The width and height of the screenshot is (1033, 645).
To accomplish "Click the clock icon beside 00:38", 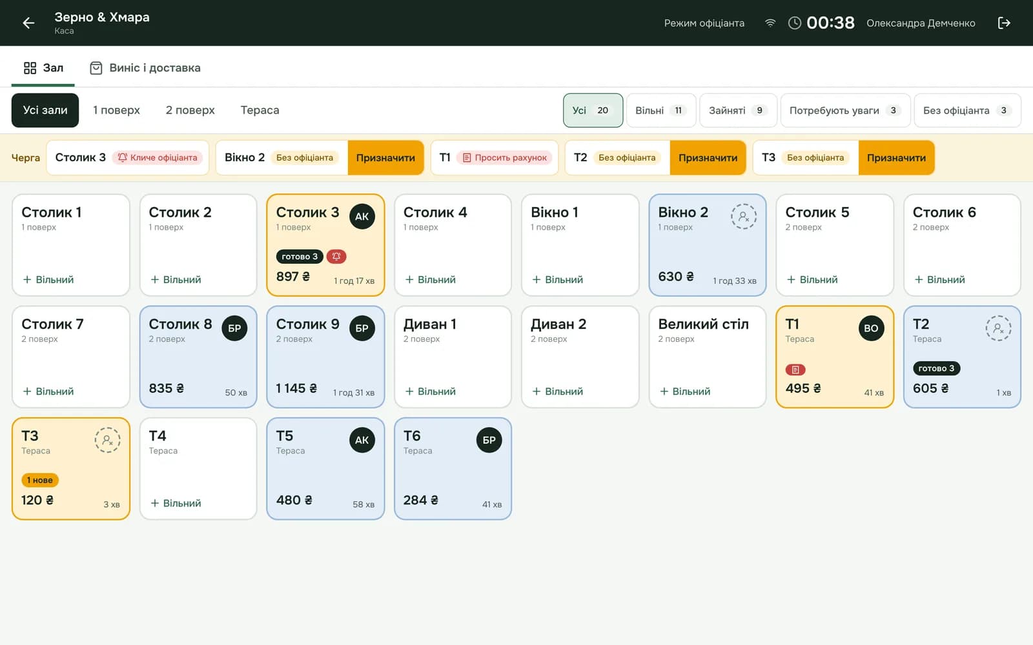I will [795, 23].
